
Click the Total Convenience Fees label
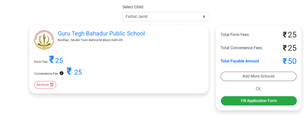(x=242, y=48)
